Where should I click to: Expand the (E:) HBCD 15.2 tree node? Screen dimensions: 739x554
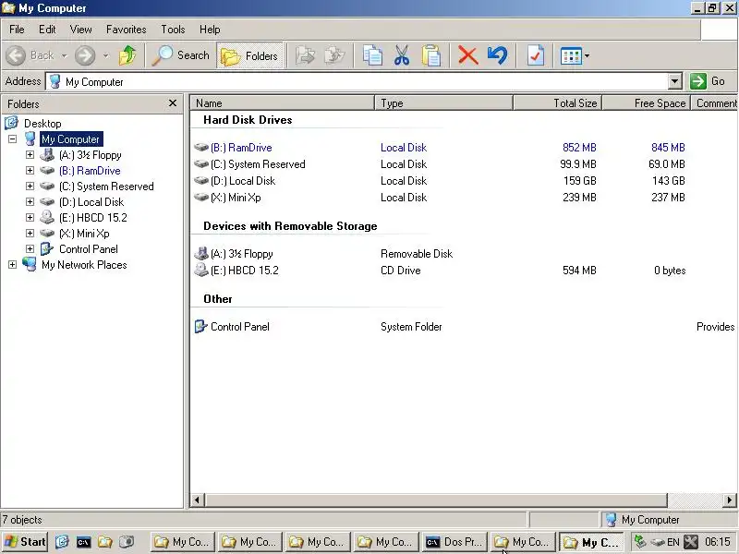coord(30,217)
